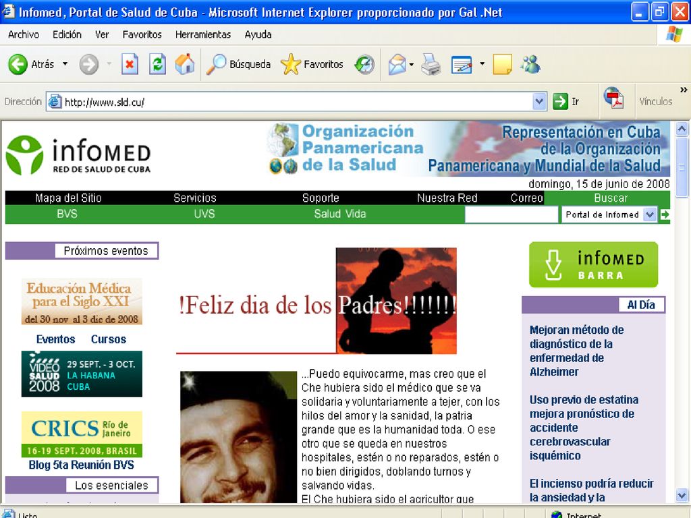
Task: Click the vertical scrollbar down arrow
Action: [682, 494]
